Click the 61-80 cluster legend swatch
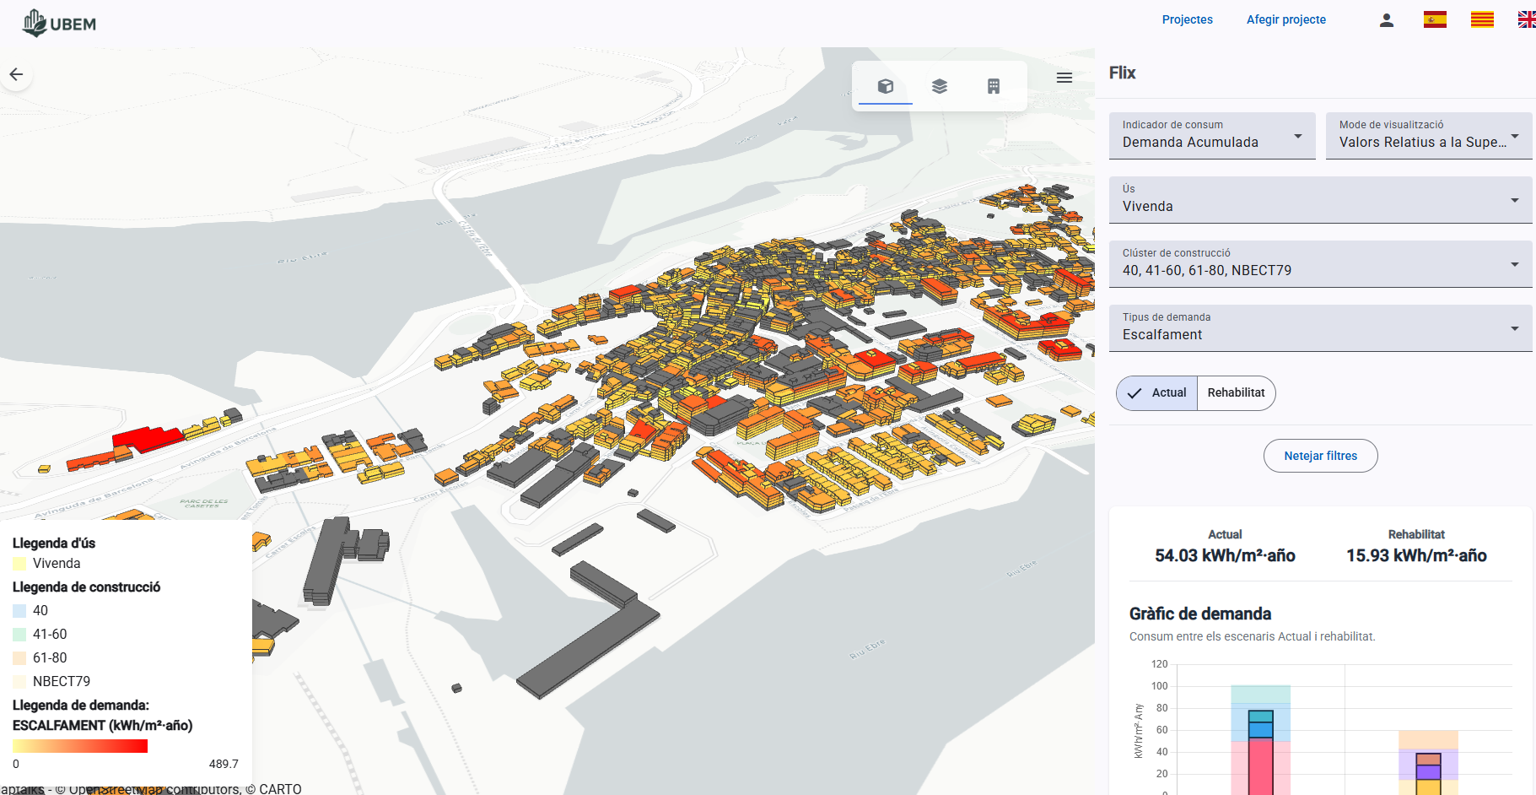The height and width of the screenshot is (795, 1536). coord(19,658)
